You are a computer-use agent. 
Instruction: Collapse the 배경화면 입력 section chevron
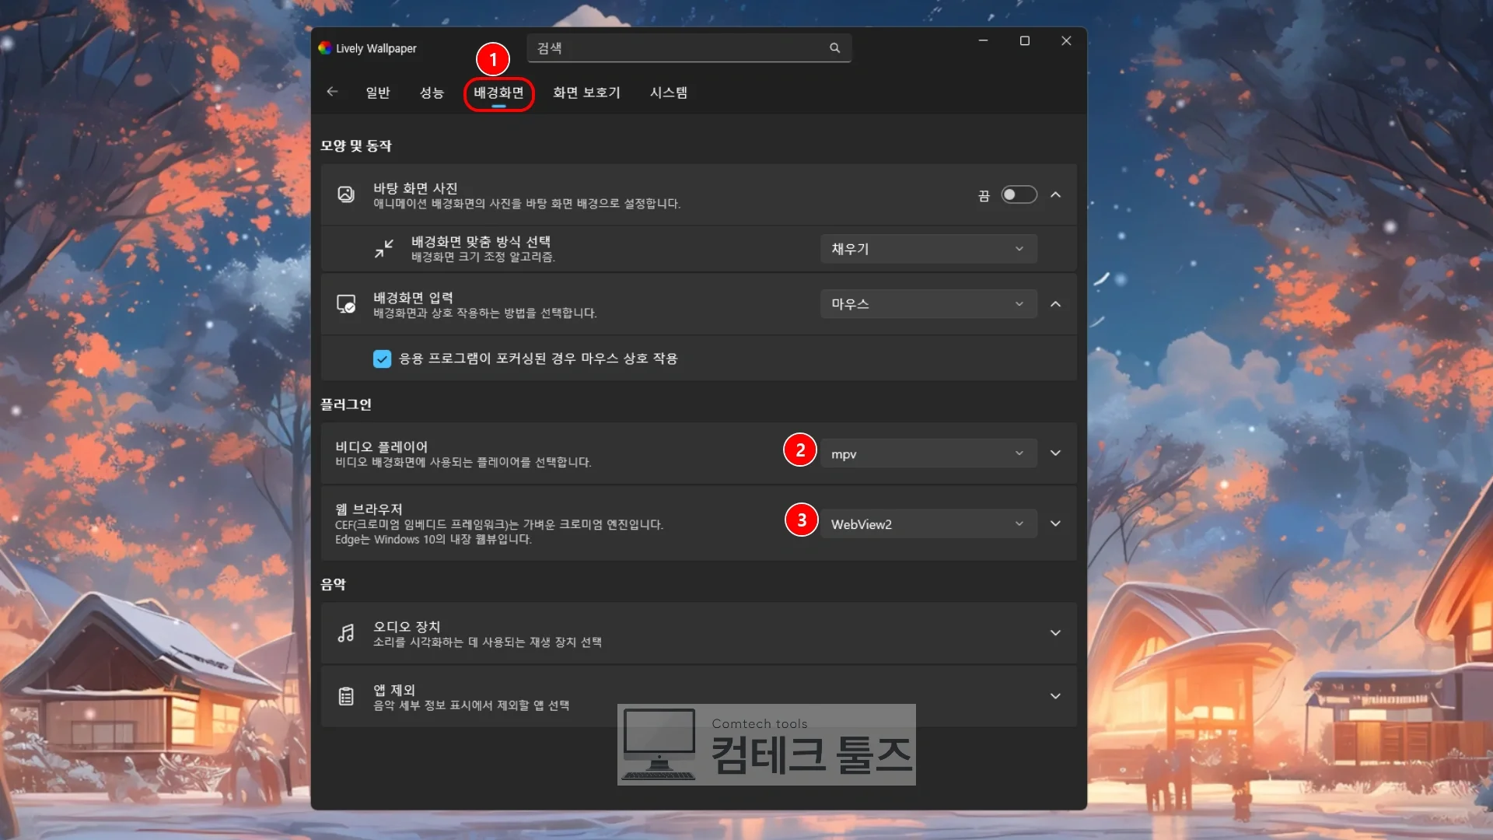[x=1055, y=304]
